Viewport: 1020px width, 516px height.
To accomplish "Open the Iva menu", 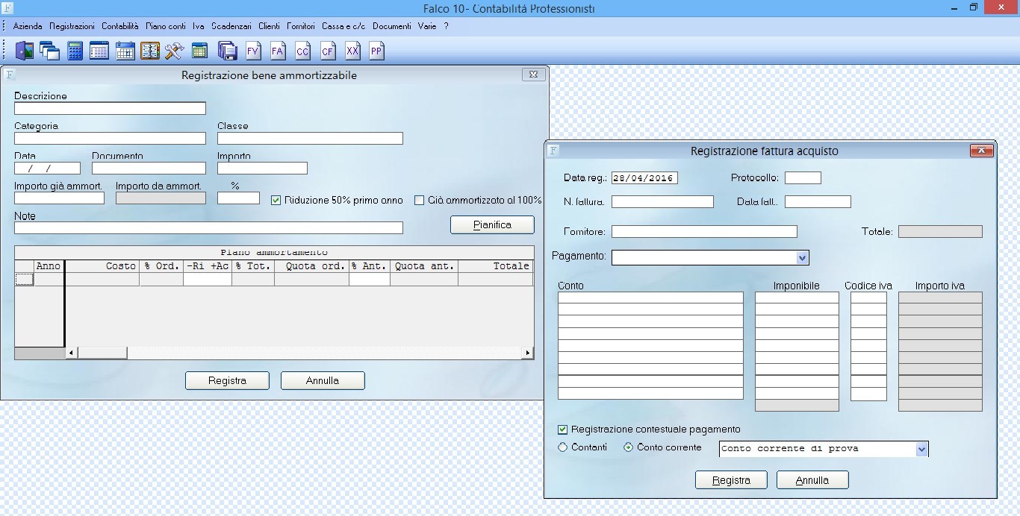I will (198, 26).
